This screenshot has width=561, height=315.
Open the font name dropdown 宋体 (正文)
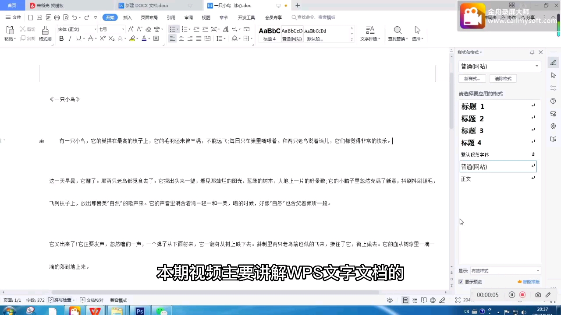click(x=95, y=29)
